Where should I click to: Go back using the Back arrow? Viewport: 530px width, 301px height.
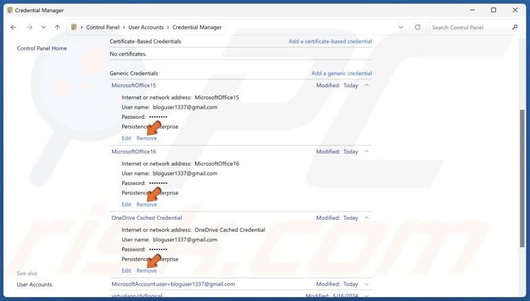(x=13, y=27)
